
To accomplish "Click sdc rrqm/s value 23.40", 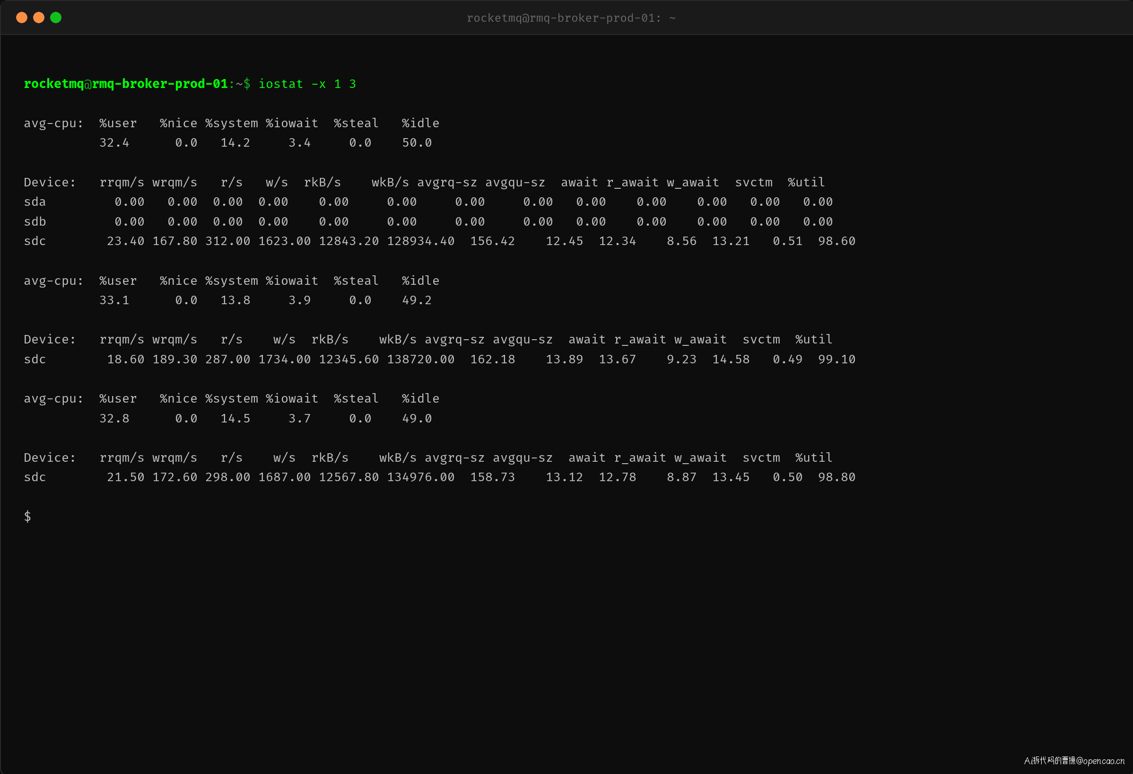I will [126, 241].
